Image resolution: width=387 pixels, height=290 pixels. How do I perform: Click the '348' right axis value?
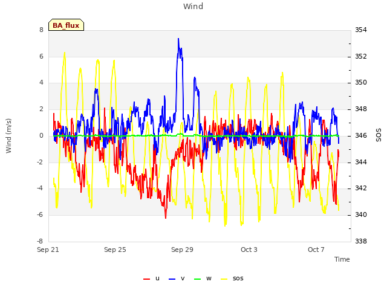click(x=361, y=109)
